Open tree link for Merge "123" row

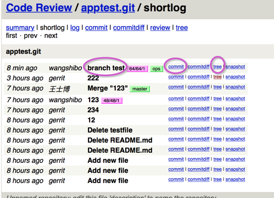click(x=217, y=87)
